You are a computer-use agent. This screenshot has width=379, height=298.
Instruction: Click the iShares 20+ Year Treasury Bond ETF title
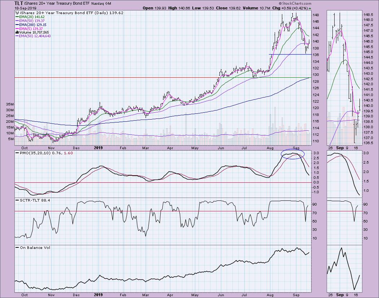point(57,3)
